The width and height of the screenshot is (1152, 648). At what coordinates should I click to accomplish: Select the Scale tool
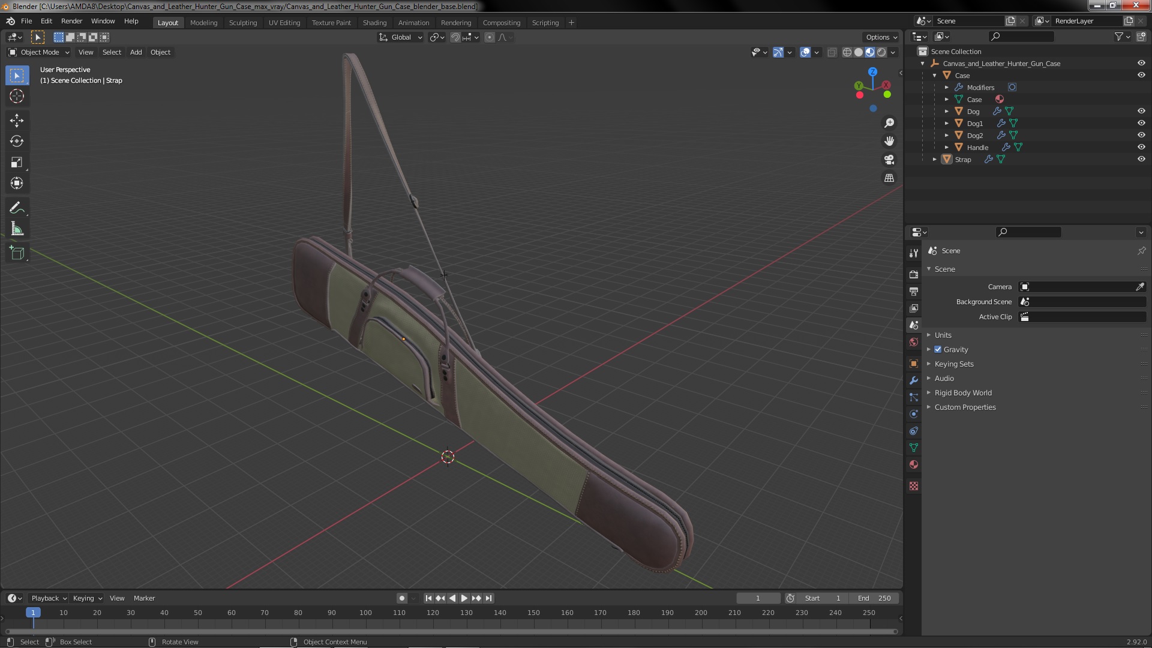(x=17, y=163)
